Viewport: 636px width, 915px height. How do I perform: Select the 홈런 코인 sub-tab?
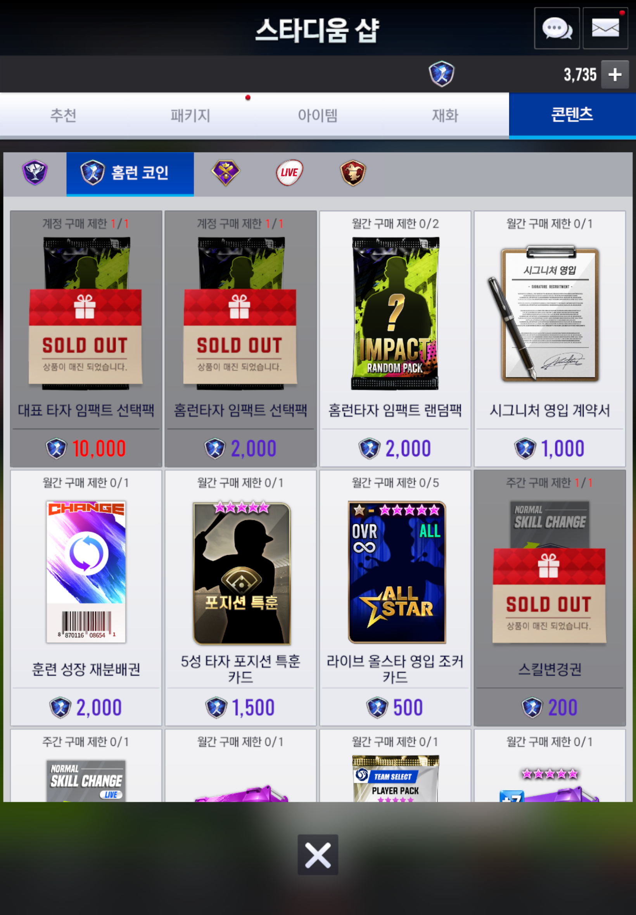click(x=130, y=174)
